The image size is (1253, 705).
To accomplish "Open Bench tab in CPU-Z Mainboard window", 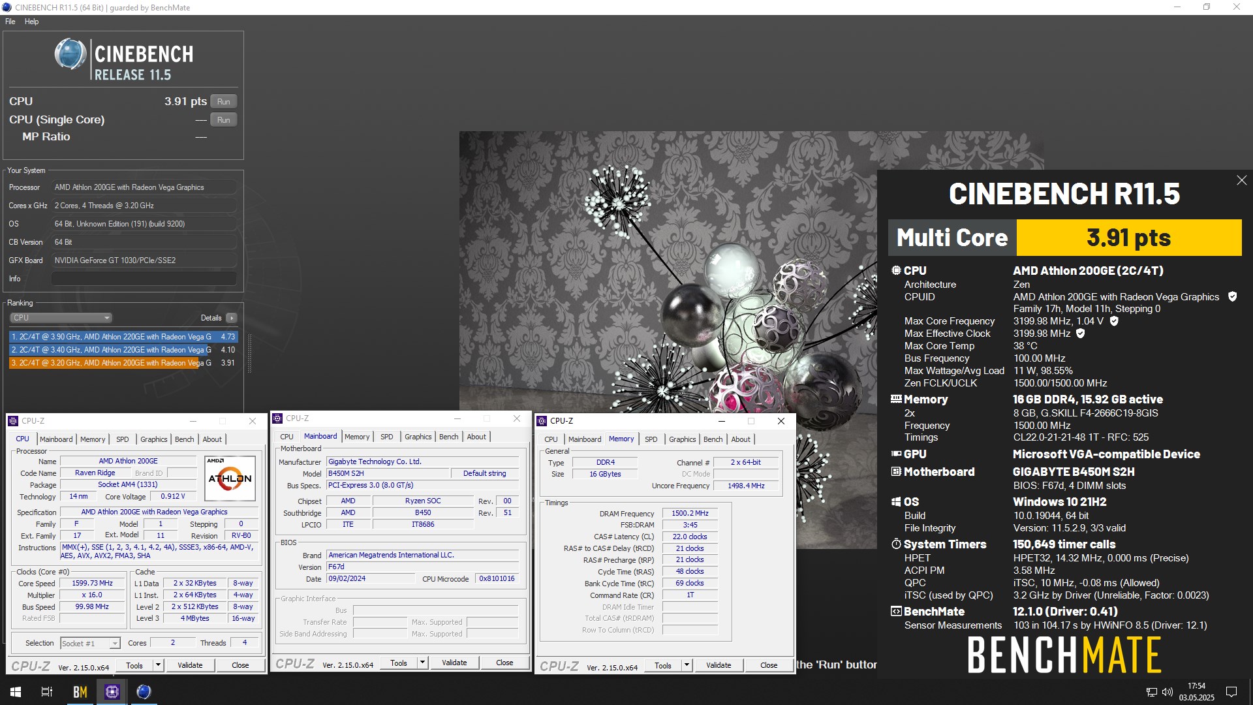I will pyautogui.click(x=448, y=437).
